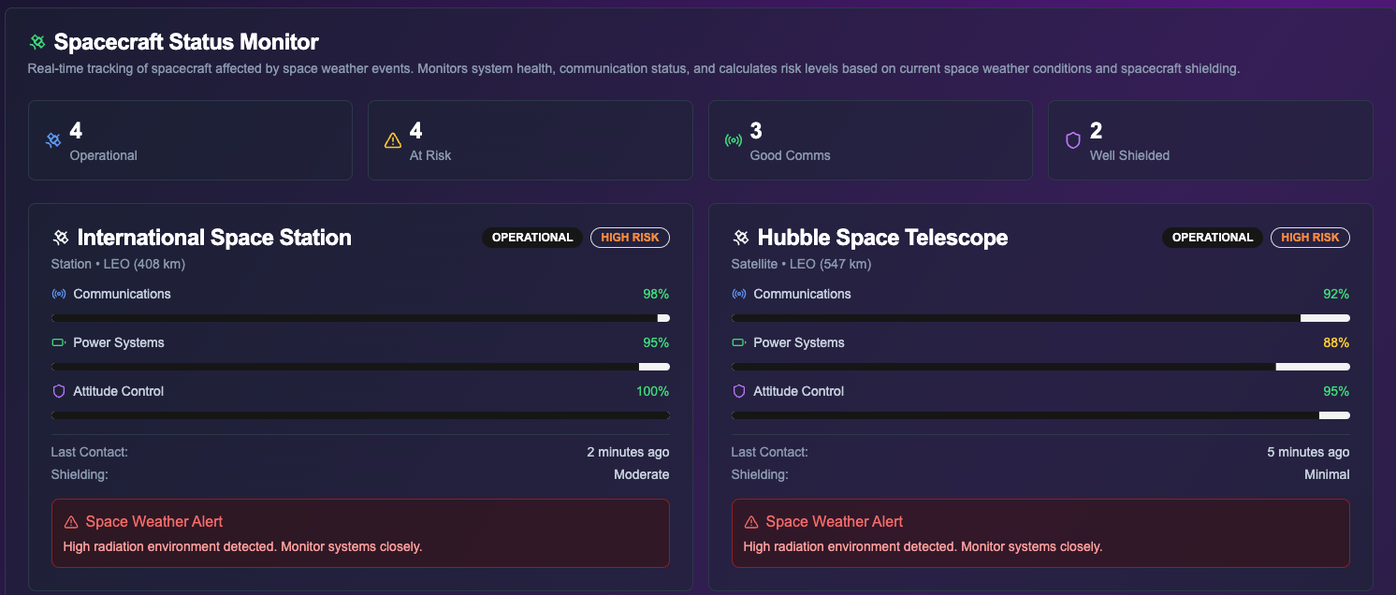Screen dimensions: 1396x595
Task: Click the Hubble Power Systems 88% value
Action: (1336, 342)
